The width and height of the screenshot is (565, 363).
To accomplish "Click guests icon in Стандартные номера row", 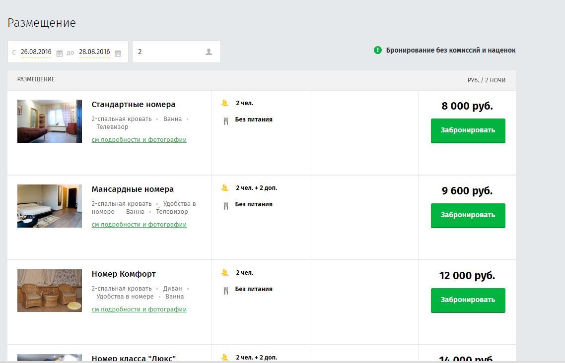I will [225, 103].
